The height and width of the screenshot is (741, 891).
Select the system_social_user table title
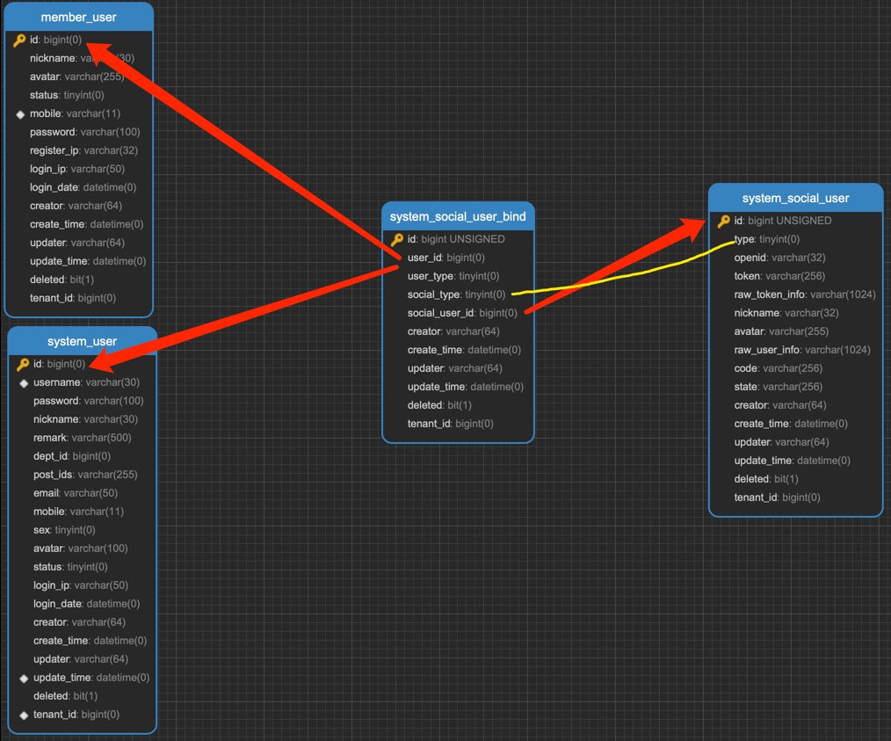click(795, 198)
